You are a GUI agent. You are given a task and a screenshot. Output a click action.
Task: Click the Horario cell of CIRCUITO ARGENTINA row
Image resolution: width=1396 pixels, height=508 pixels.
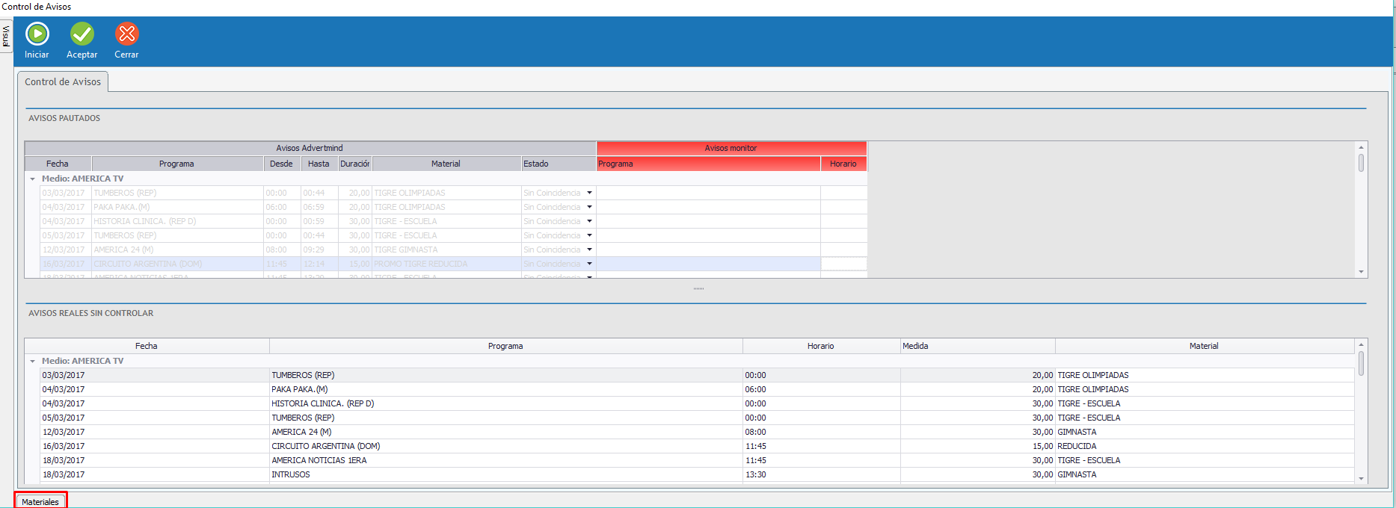(843, 264)
